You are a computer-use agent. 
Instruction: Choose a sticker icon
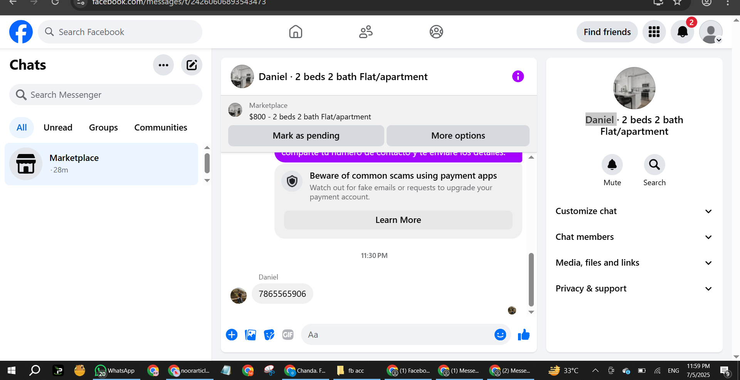pos(269,335)
